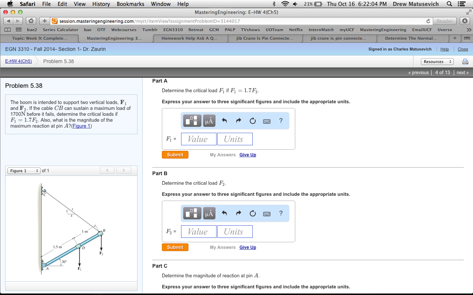Open the Resources dropdown menu
The width and height of the screenshot is (473, 295).
(437, 62)
